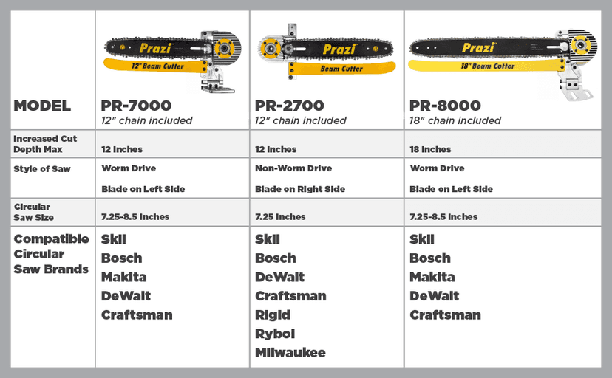Select Milwaukee in the PR-2700 brands
The image size is (612, 378).
coord(290,353)
